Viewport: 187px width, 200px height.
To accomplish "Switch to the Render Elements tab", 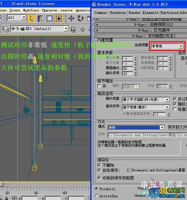I will click(x=144, y=13).
